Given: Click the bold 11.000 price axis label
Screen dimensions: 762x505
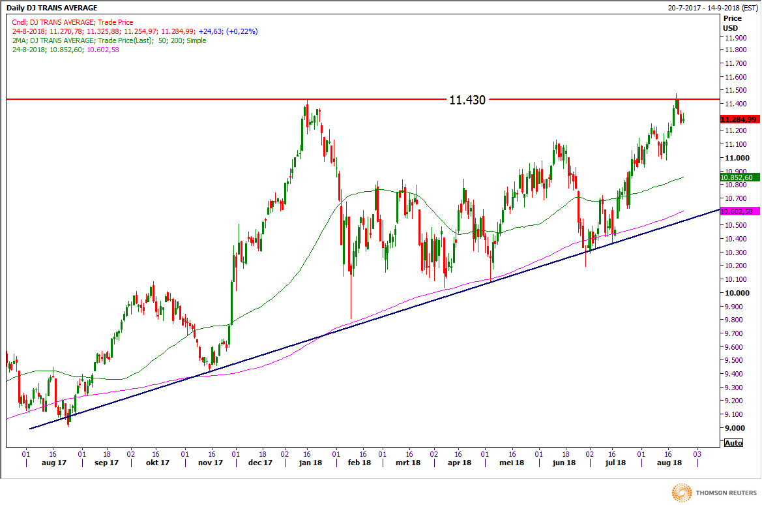Looking at the screenshot, I should (x=737, y=158).
